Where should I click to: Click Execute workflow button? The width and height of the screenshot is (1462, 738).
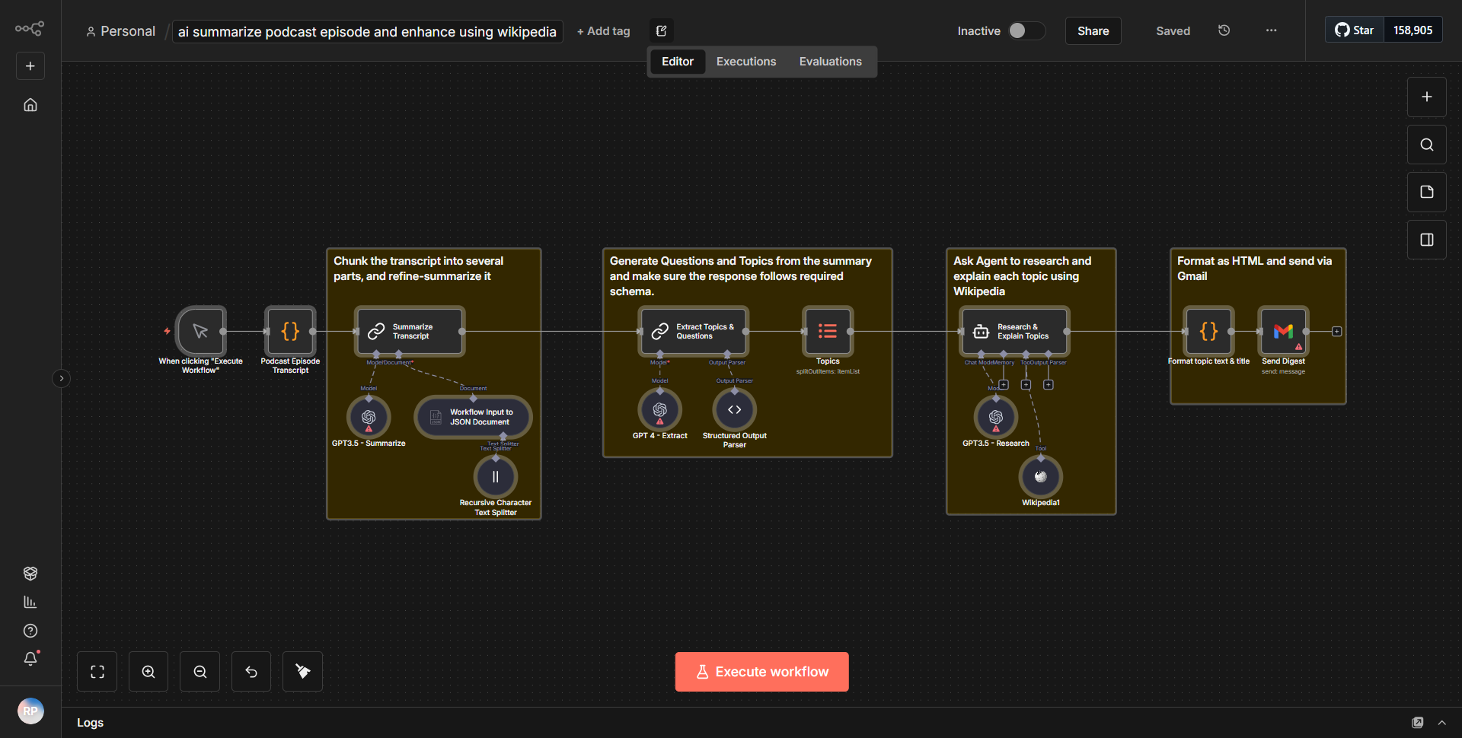761,672
